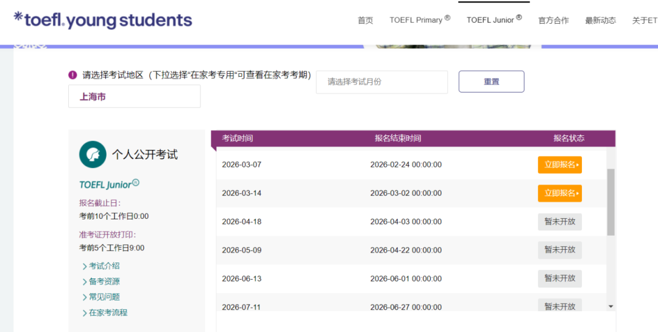
Task: Click deadline 2026-02-24 00:00:00
Action: coord(406,164)
